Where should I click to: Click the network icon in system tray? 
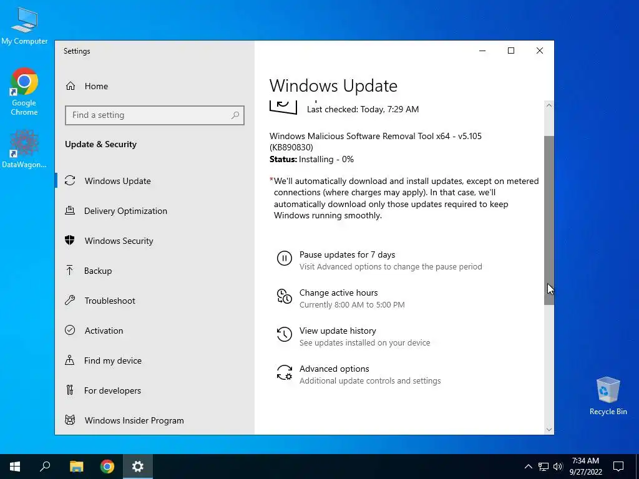pyautogui.click(x=544, y=467)
